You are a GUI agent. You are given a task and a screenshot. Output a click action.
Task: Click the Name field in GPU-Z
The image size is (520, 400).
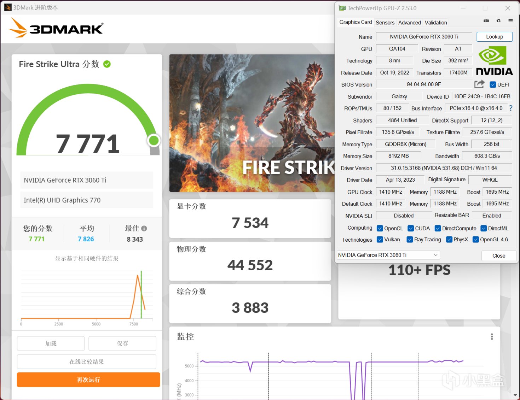(424, 37)
